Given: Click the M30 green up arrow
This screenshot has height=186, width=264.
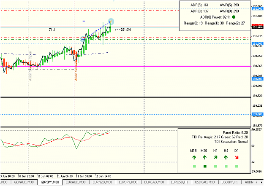Looking at the screenshot, I should [205, 157].
